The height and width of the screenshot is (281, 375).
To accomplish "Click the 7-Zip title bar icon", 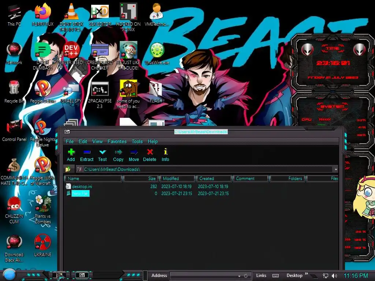I will point(67,132).
